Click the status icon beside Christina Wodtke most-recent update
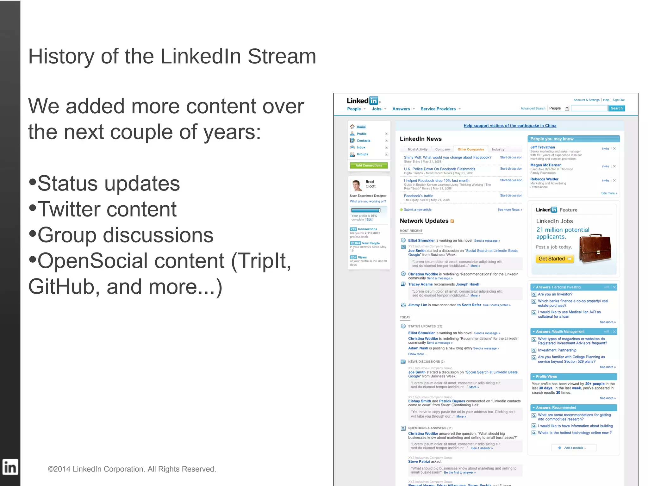 pyautogui.click(x=403, y=274)
